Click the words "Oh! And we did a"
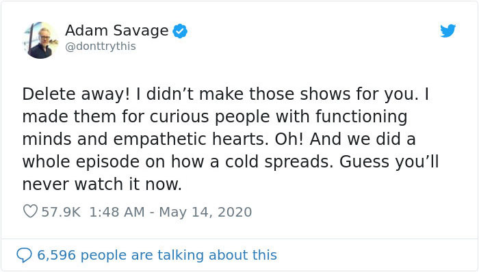Viewport: 479px width, 272px height. point(345,139)
